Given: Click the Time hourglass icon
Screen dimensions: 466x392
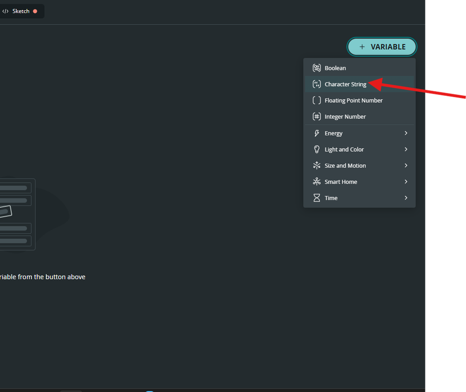Looking at the screenshot, I should coord(317,198).
